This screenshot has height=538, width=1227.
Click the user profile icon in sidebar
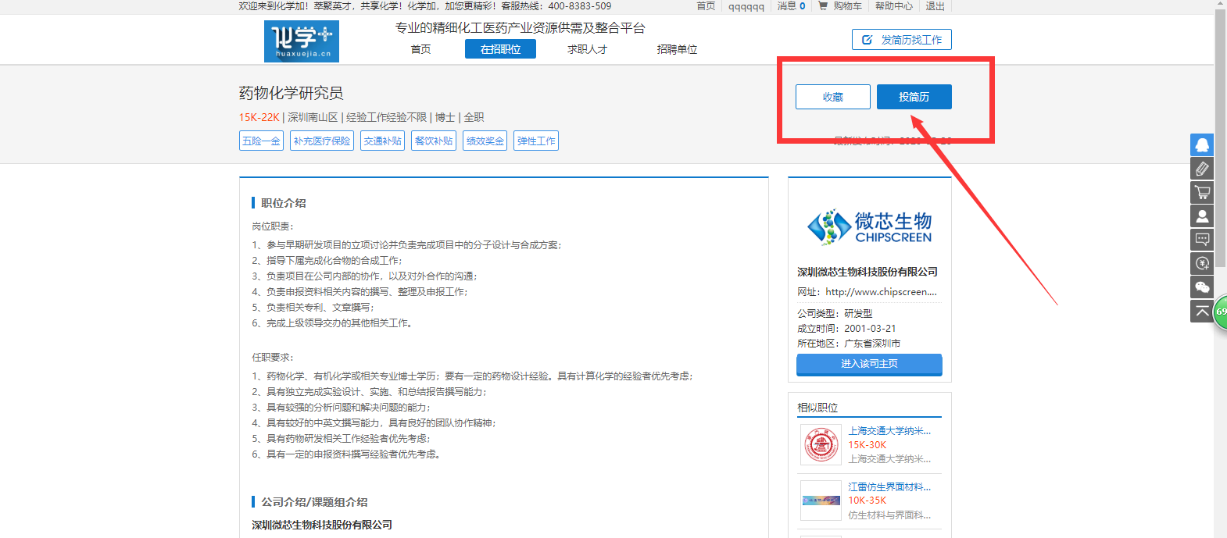tap(1201, 216)
